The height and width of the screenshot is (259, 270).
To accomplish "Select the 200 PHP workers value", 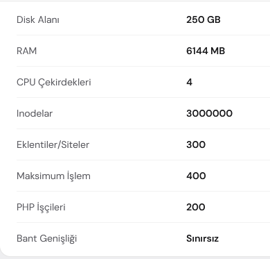I will click(x=196, y=207).
